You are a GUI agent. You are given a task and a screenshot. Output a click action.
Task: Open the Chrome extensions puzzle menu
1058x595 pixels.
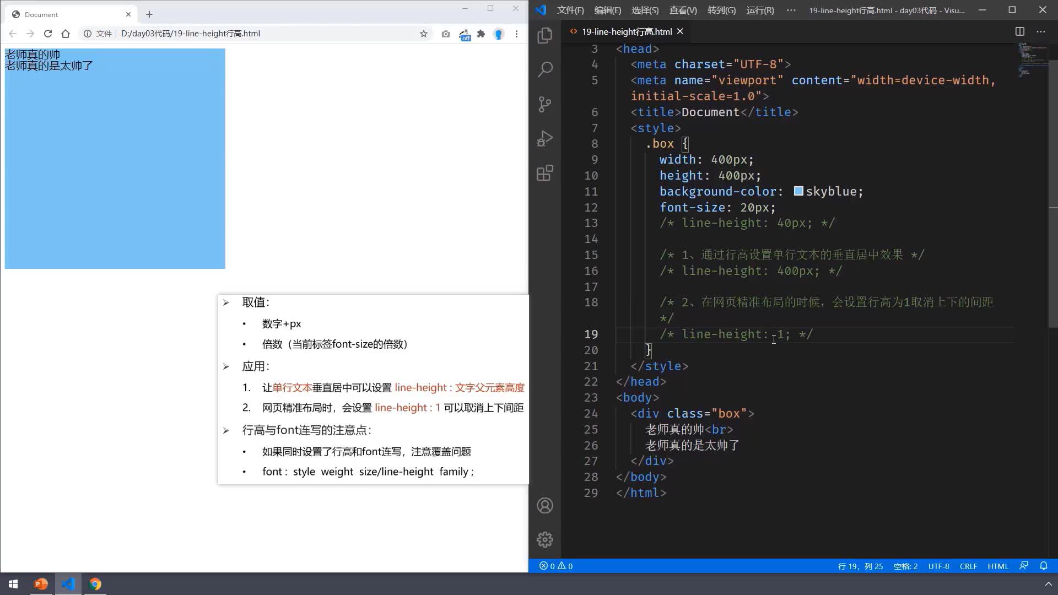481,34
